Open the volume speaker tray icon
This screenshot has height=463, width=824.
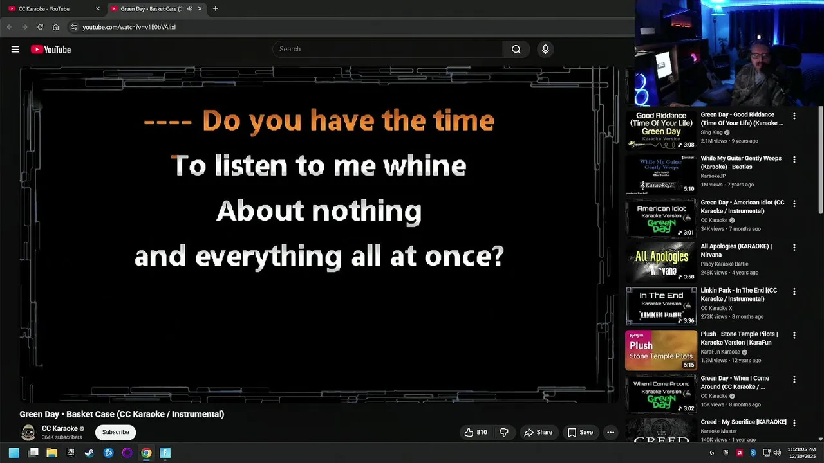[x=777, y=453]
